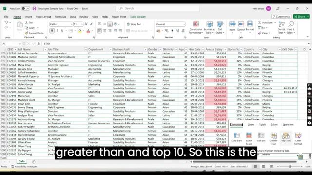The height and width of the screenshot is (175, 312).
Task: Click the Font Color red A
Action: tap(88, 31)
